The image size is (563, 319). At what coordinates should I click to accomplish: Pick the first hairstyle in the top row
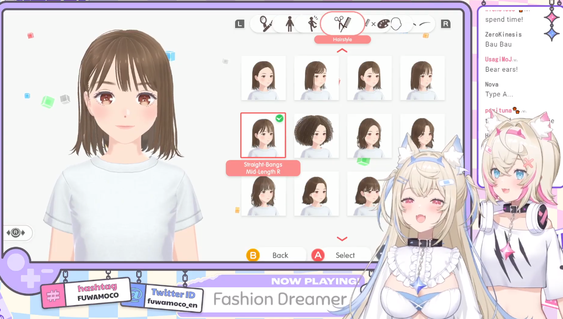point(264,78)
